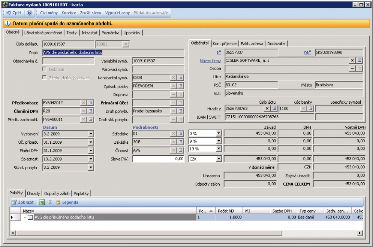Click the help icon in the toolbar
This screenshot has width=373, height=247.
30,13
